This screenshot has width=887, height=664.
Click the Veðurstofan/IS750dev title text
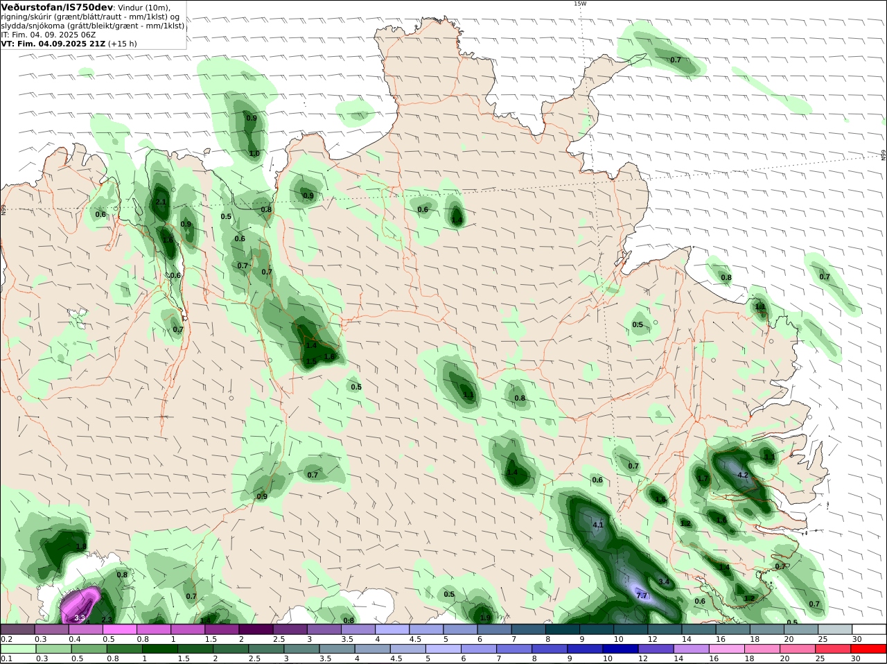56,7
